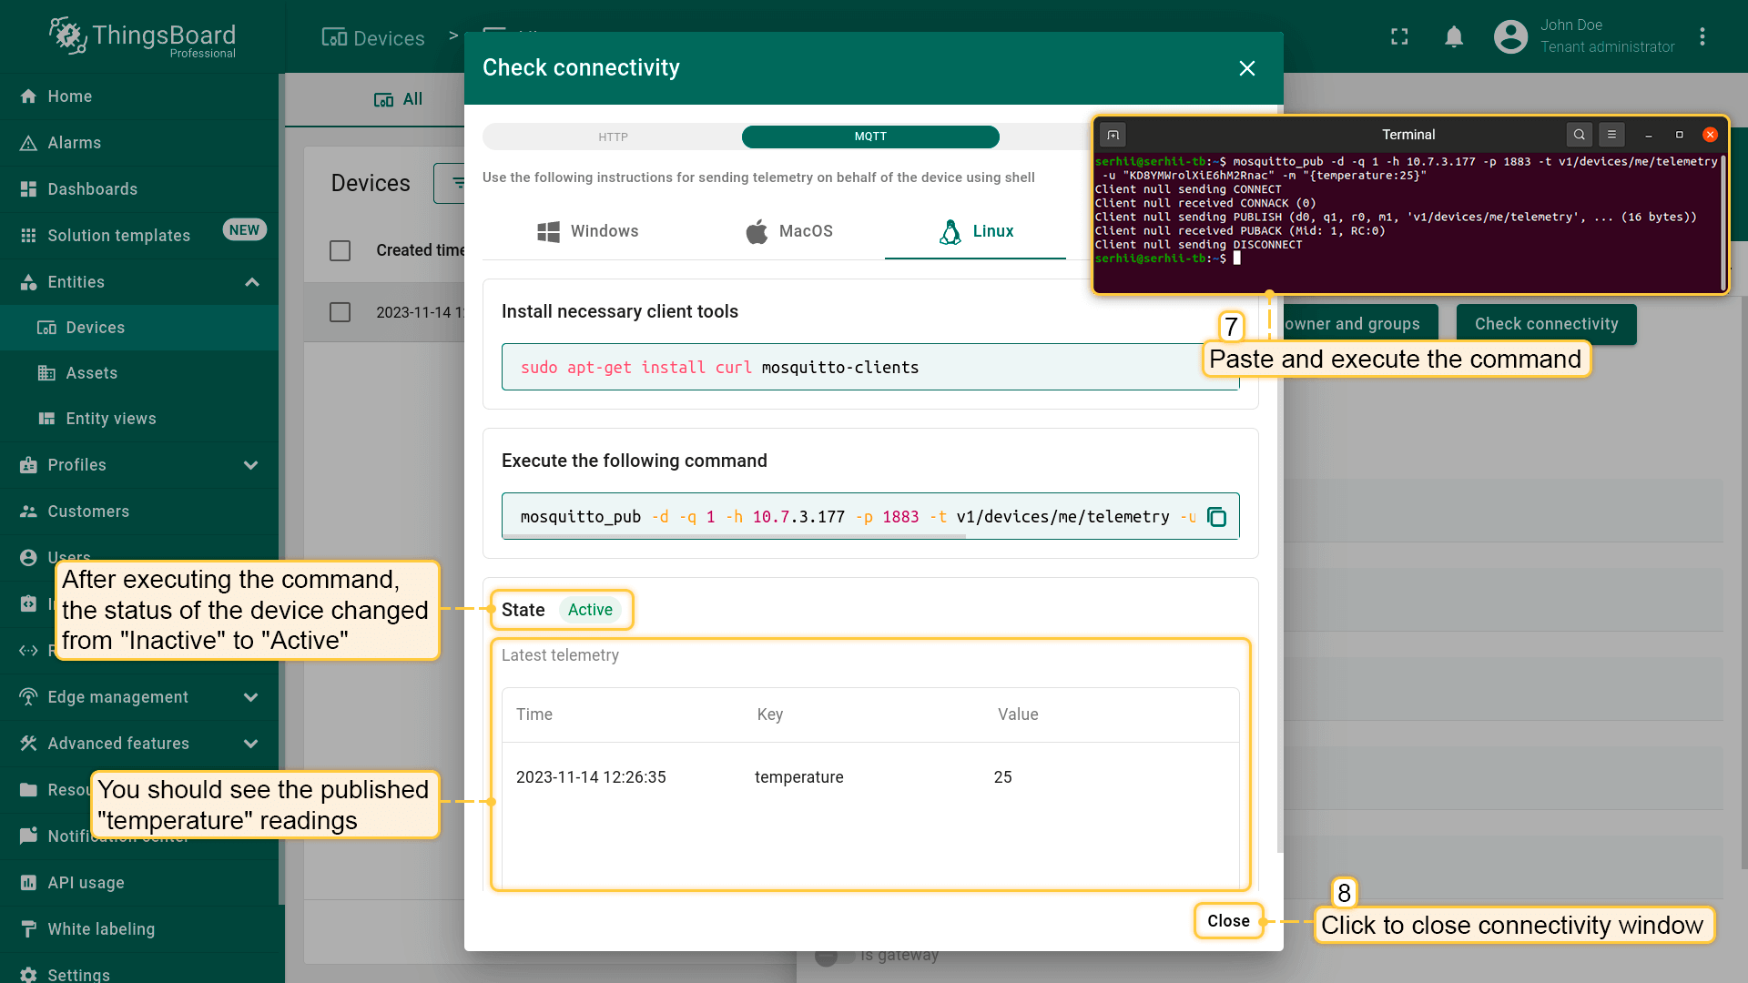1748x983 pixels.
Task: Click the Close button in dialog
Action: [x=1227, y=921]
